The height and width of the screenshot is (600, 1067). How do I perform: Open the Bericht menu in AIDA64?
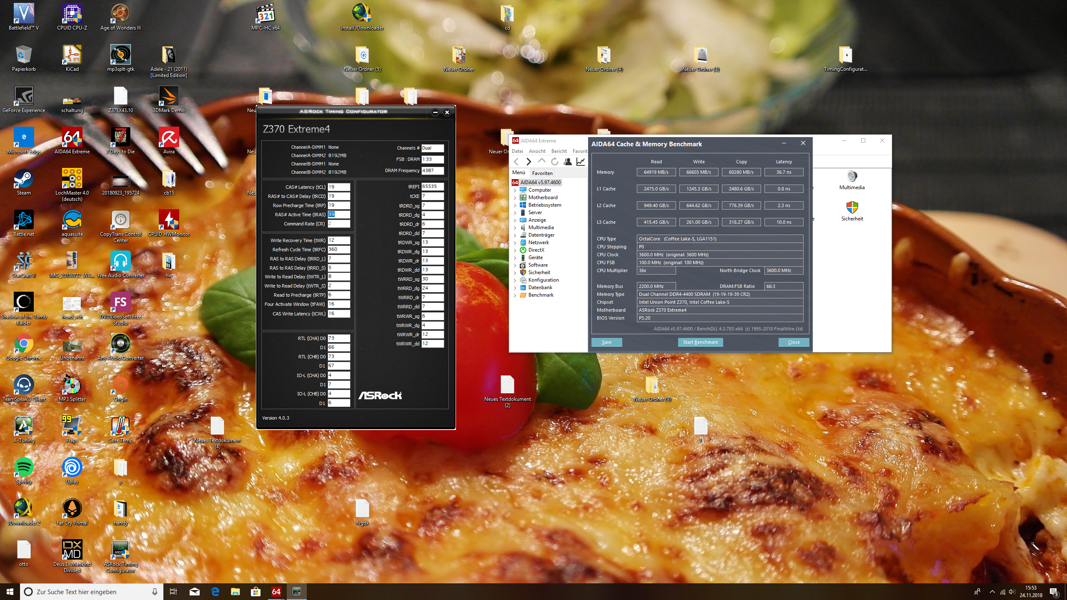[x=559, y=151]
